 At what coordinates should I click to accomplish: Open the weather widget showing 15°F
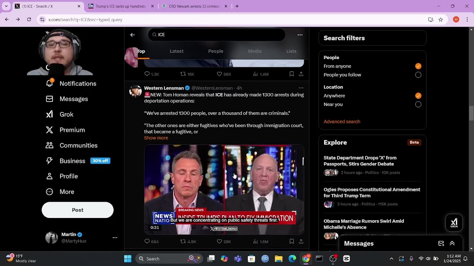[x=21, y=259]
